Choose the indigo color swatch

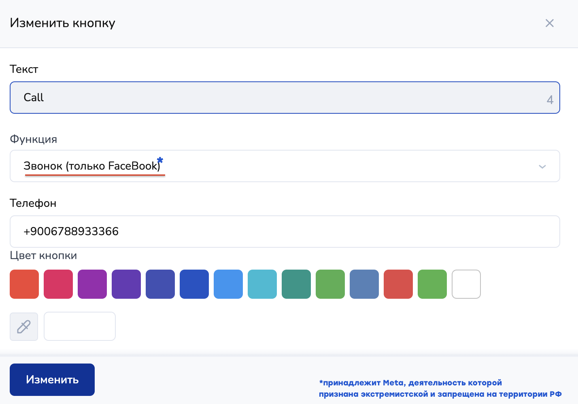click(x=160, y=284)
